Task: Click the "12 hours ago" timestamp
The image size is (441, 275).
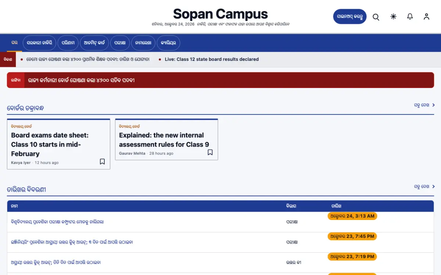Action: pos(47,163)
